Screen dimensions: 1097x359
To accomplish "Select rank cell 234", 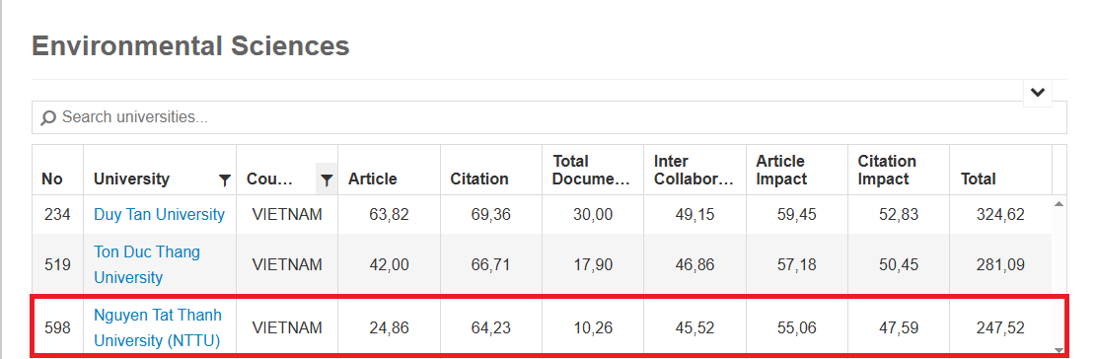I will click(x=57, y=214).
